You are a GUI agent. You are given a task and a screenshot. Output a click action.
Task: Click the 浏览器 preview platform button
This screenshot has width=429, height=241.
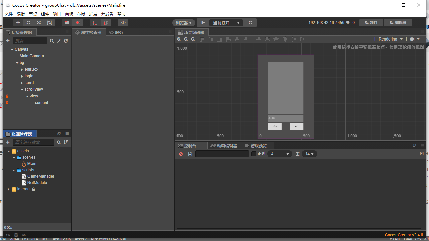click(x=183, y=22)
